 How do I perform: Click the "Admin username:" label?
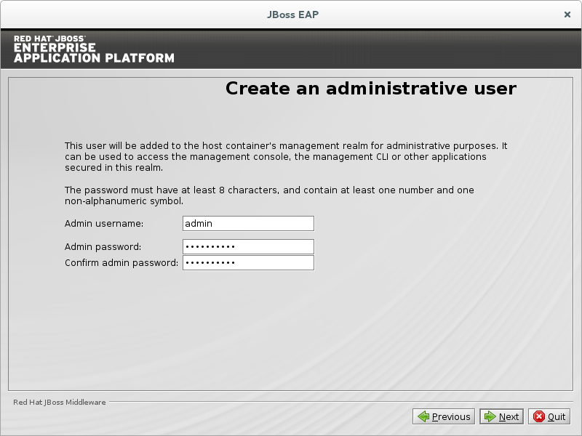pos(104,224)
